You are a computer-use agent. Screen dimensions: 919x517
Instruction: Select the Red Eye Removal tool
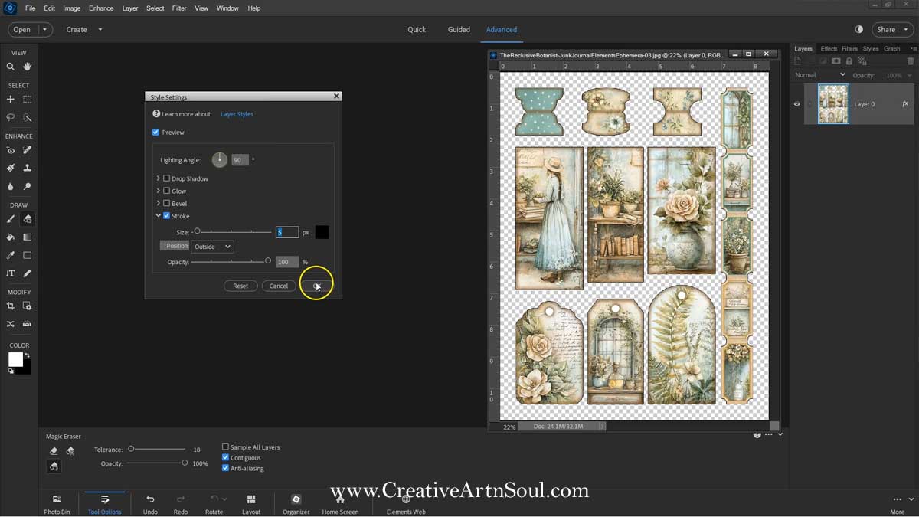tap(11, 150)
